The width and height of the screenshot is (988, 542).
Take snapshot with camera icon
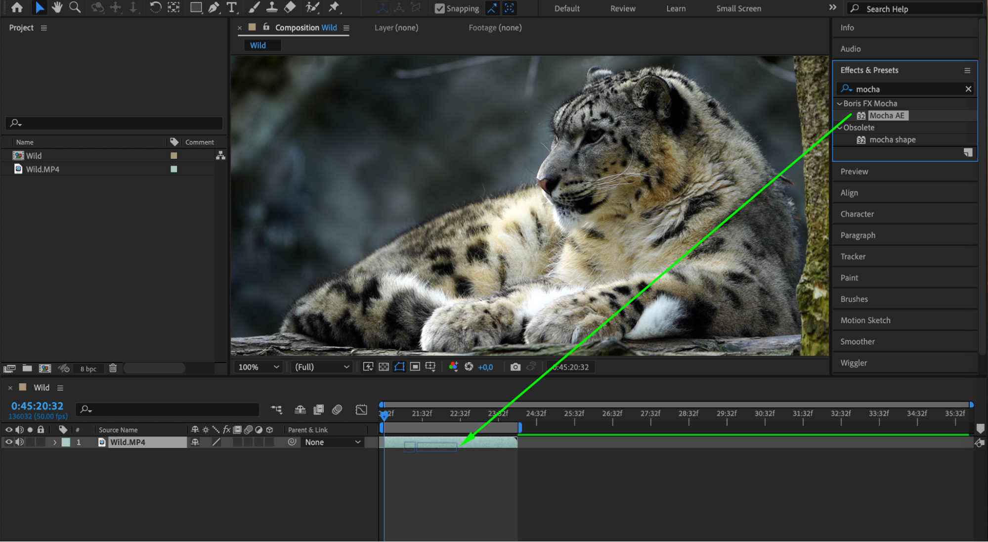point(515,367)
